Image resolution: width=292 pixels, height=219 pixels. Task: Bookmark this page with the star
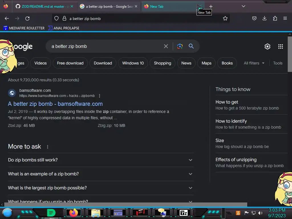(225, 19)
